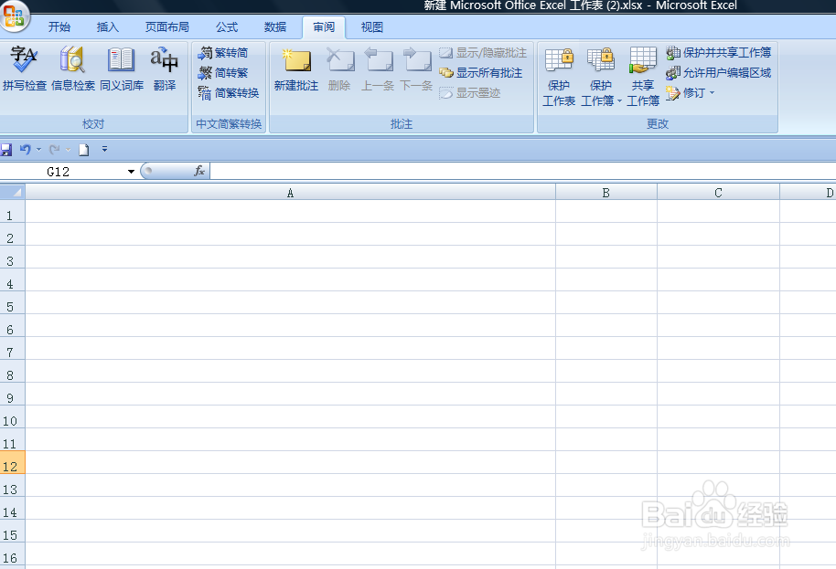Select row 16 header

click(12, 554)
